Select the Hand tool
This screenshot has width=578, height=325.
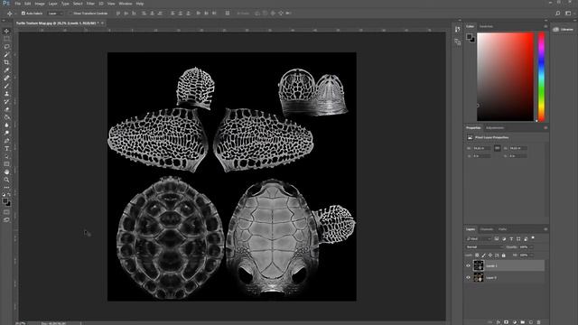click(x=6, y=172)
